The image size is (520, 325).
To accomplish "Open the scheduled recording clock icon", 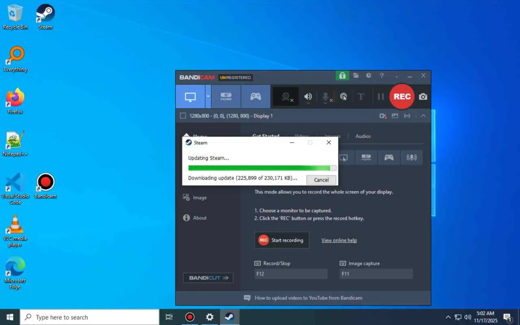I will pyautogui.click(x=368, y=76).
